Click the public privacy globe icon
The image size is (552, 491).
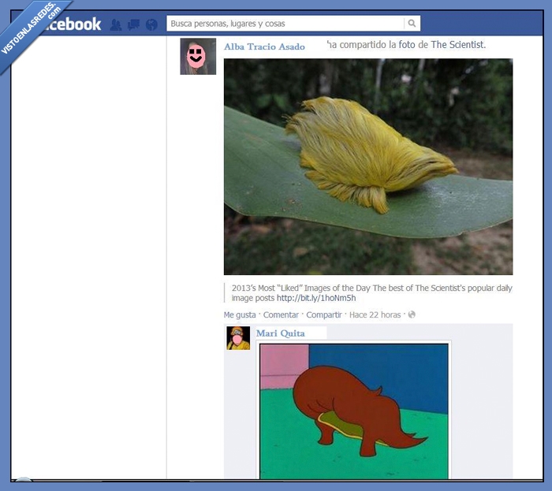[x=412, y=315]
